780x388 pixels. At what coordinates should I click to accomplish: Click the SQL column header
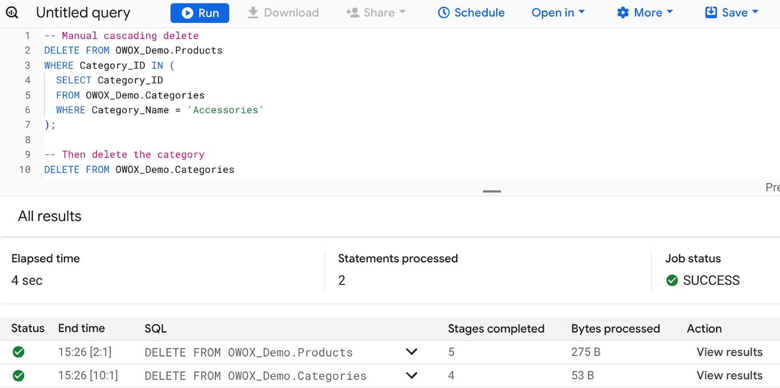(155, 328)
